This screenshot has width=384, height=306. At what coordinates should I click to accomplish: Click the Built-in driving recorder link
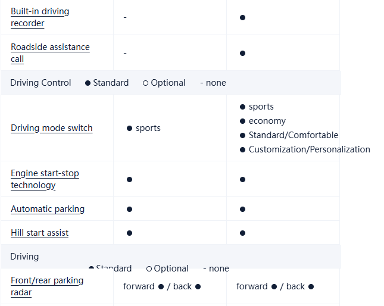(40, 17)
